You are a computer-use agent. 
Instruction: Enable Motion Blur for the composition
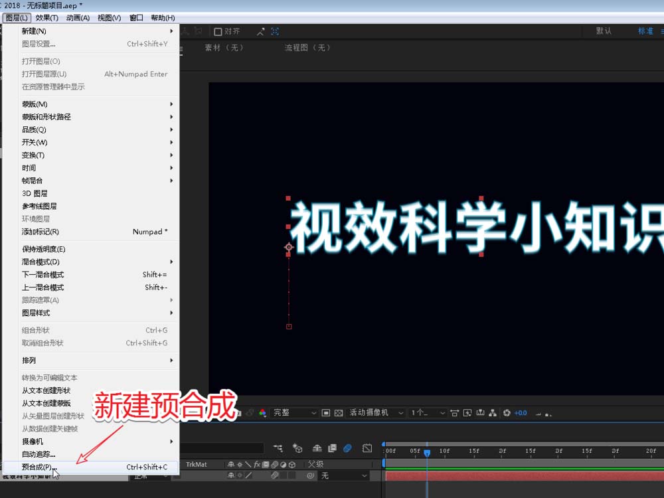317,448
